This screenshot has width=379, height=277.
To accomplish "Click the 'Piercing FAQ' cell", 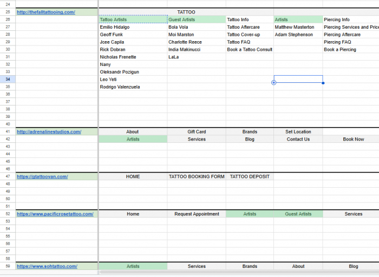I will tap(351, 42).
